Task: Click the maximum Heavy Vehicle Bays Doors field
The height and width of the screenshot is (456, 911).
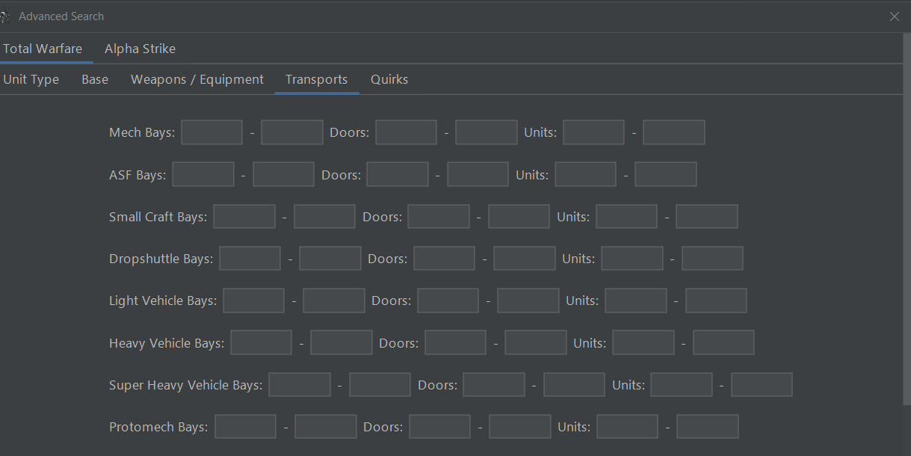Action: 535,342
